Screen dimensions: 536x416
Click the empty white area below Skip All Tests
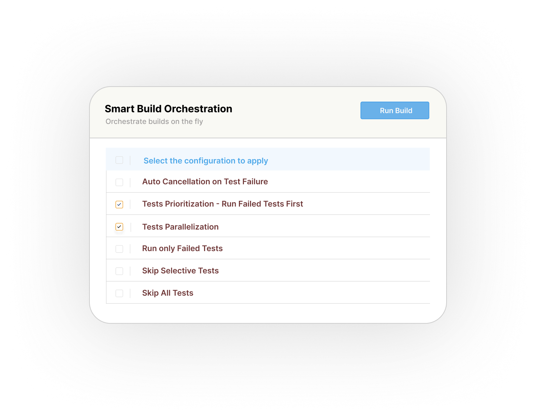pyautogui.click(x=268, y=313)
